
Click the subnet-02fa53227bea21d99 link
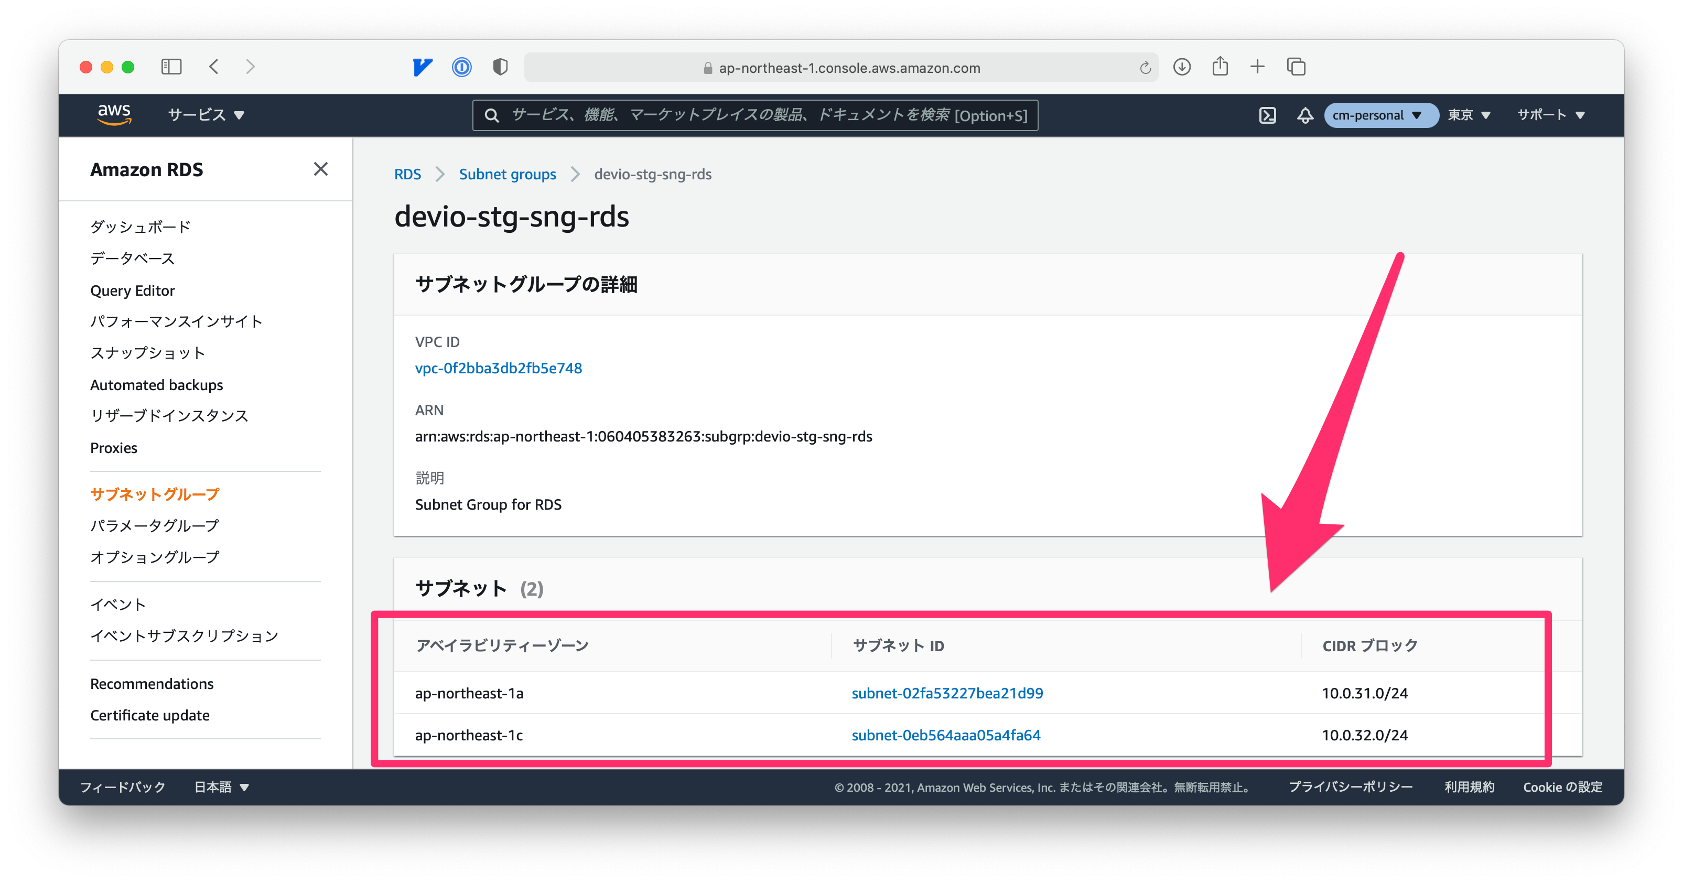point(947,693)
